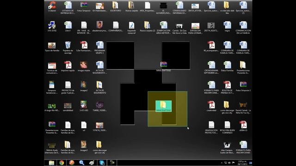296x166 pixels.
Task: Open the COMPAÑEROS document icon
Action: (x=116, y=26)
